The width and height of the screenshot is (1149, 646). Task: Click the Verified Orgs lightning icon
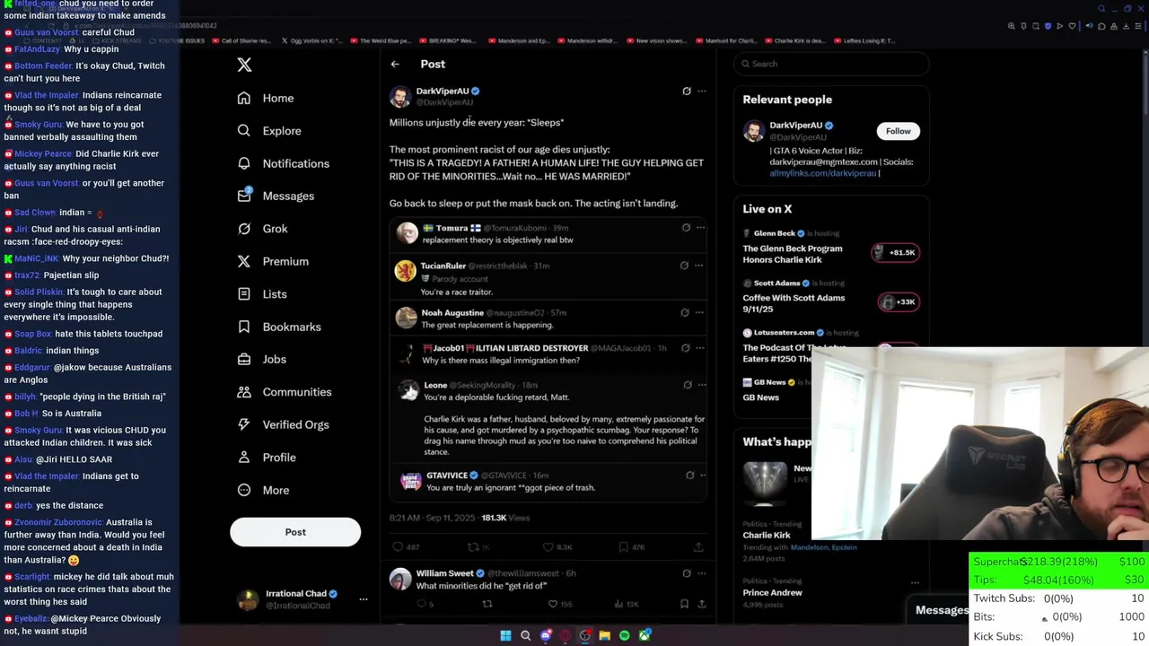[244, 424]
